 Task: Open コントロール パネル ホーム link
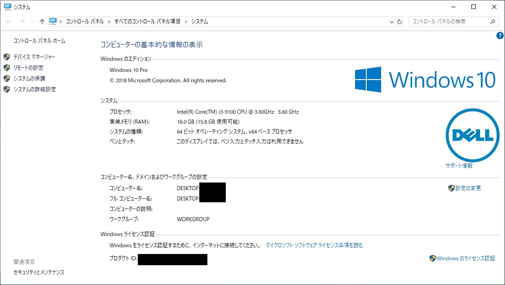point(40,41)
